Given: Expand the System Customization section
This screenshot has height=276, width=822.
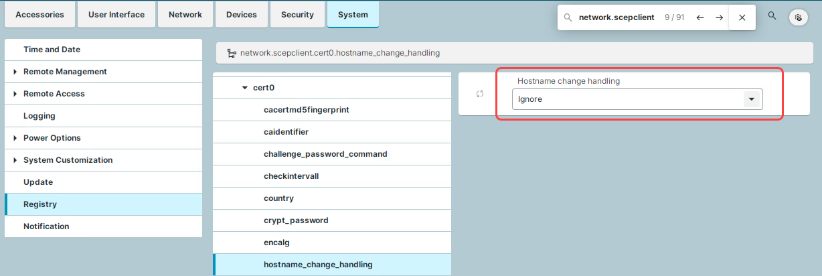Looking at the screenshot, I should coord(15,160).
